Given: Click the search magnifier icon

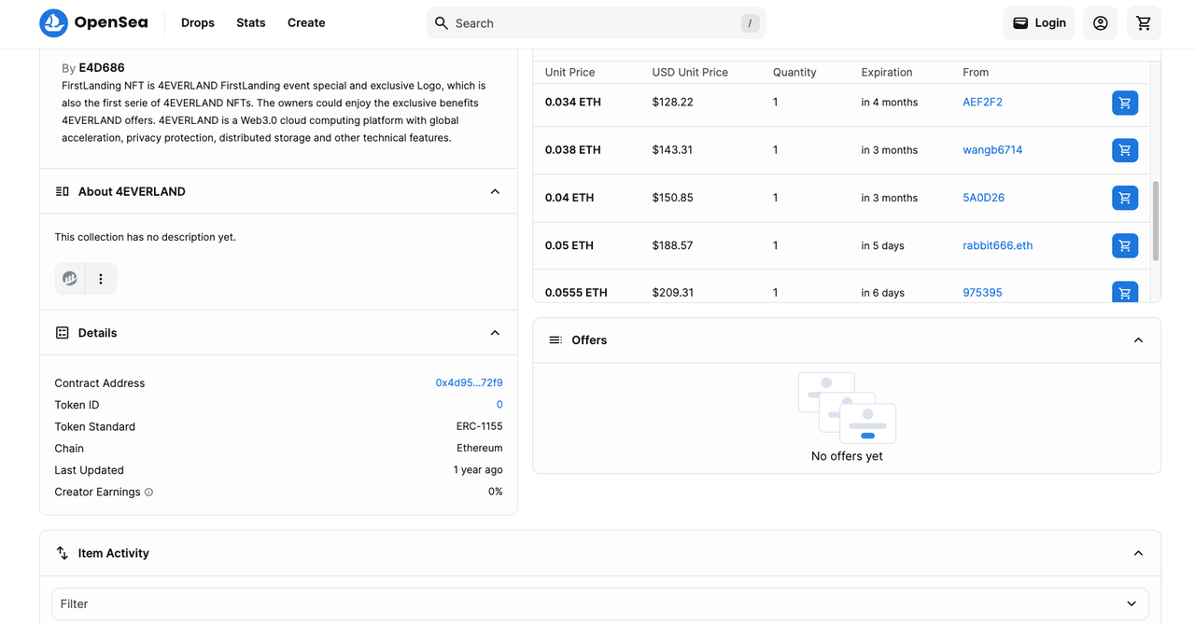Looking at the screenshot, I should (442, 23).
